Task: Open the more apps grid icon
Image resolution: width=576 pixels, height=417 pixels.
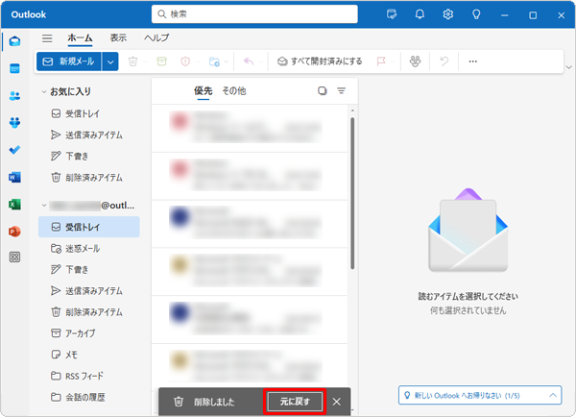Action: point(14,258)
